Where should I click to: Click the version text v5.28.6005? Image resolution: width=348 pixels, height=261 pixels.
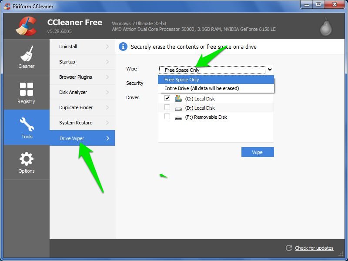coord(59,31)
